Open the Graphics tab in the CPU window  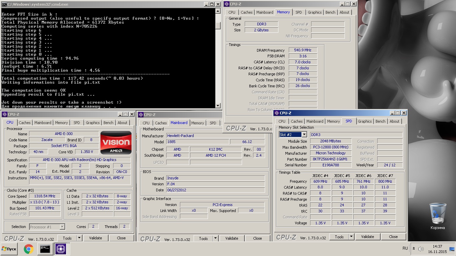(92, 123)
